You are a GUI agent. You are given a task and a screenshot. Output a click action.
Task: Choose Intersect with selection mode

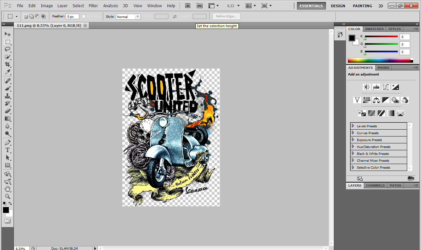(x=43, y=16)
